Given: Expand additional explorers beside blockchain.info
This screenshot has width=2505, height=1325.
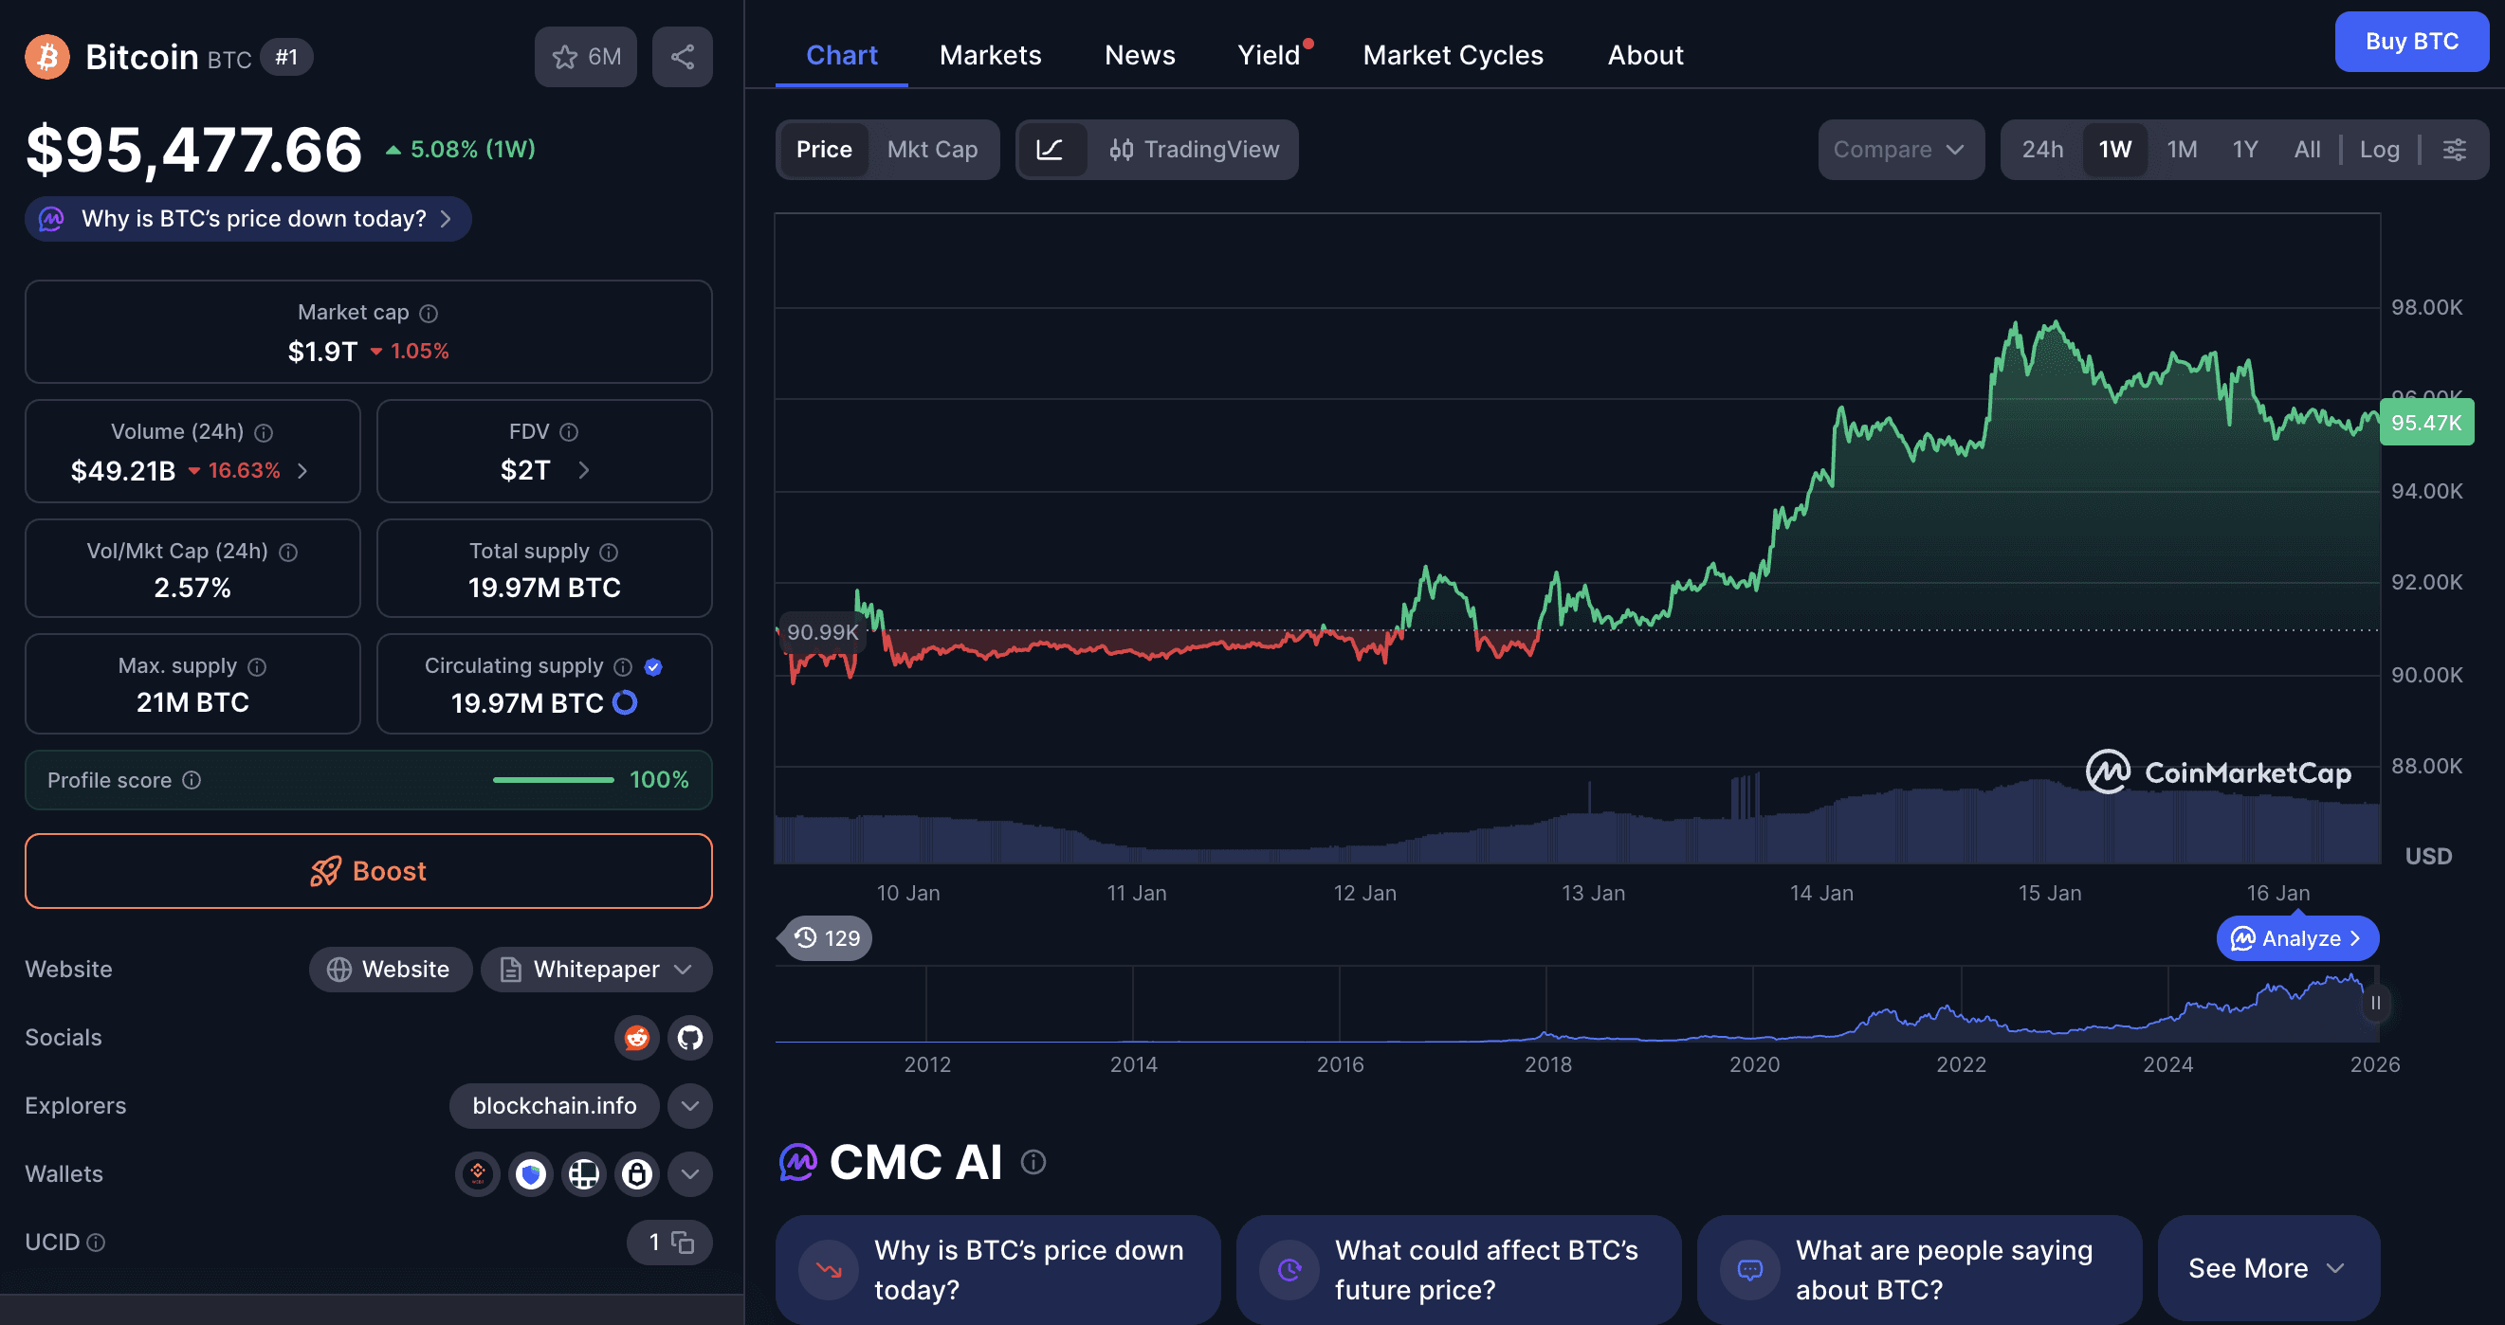Looking at the screenshot, I should pyautogui.click(x=690, y=1105).
